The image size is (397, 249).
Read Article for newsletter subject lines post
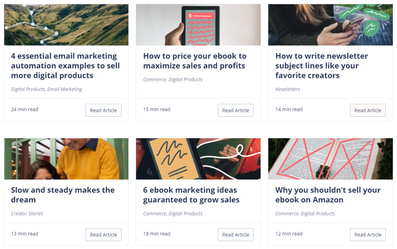click(368, 110)
